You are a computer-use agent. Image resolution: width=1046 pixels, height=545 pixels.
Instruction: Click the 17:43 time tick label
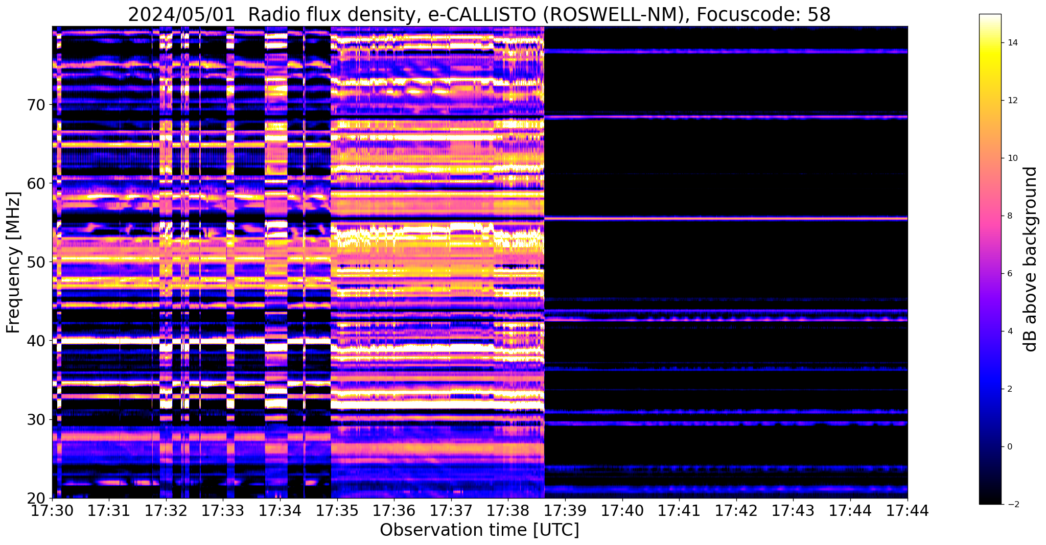pos(793,510)
